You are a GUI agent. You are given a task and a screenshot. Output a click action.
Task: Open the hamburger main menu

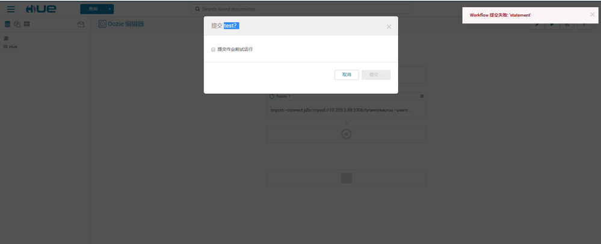click(11, 9)
